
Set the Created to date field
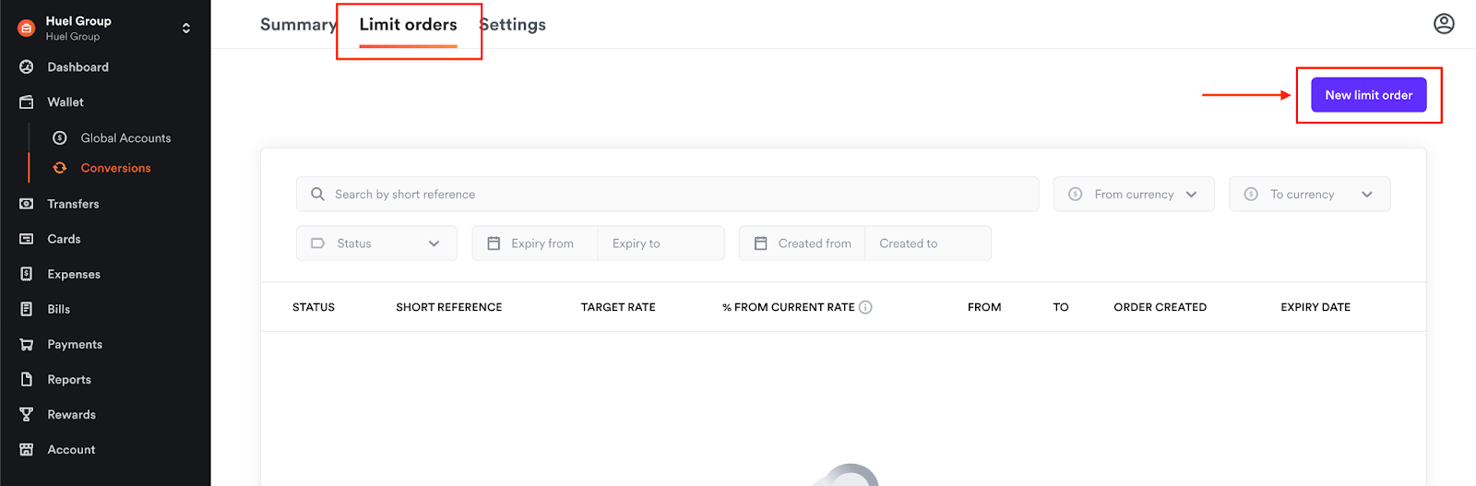(926, 243)
